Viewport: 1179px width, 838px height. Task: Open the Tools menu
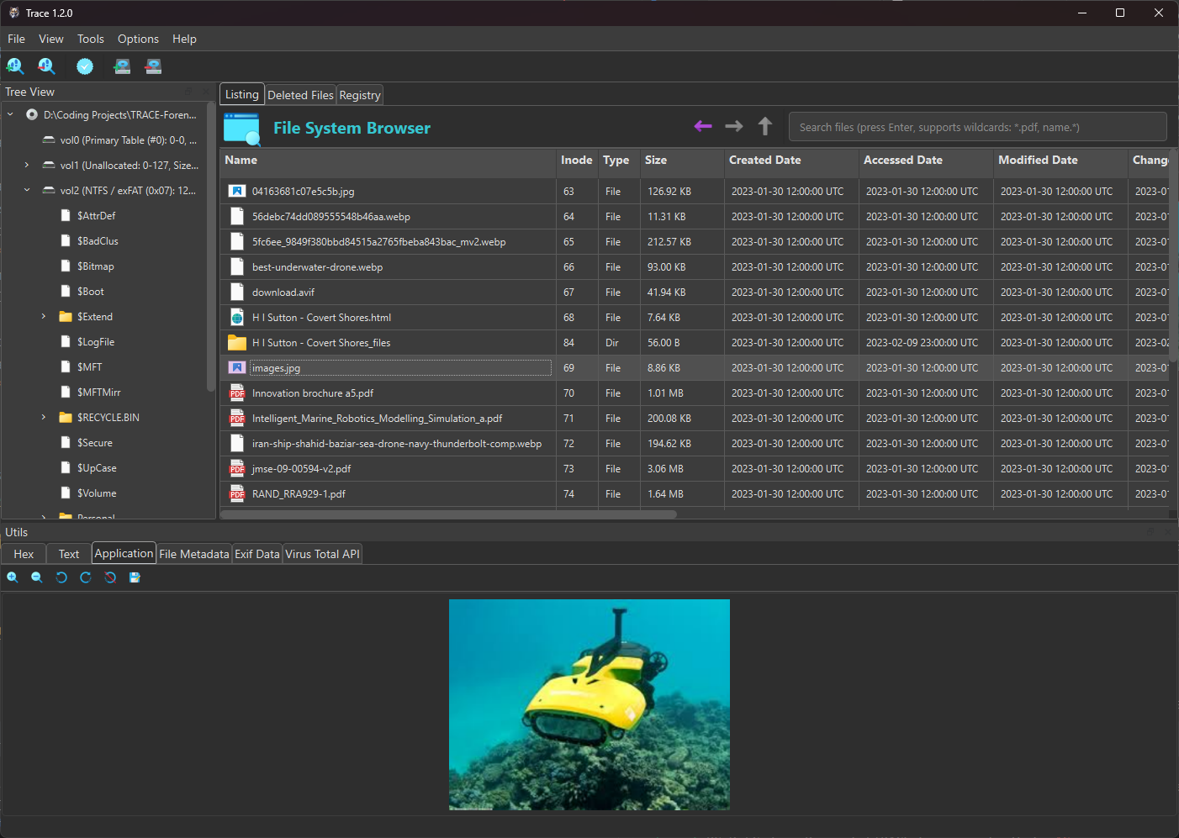(91, 39)
